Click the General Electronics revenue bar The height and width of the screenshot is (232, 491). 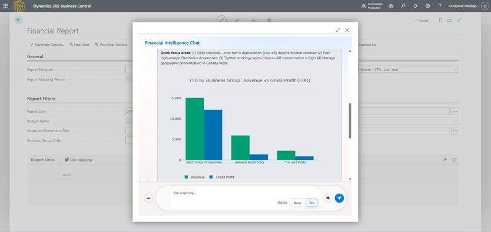tap(240, 147)
